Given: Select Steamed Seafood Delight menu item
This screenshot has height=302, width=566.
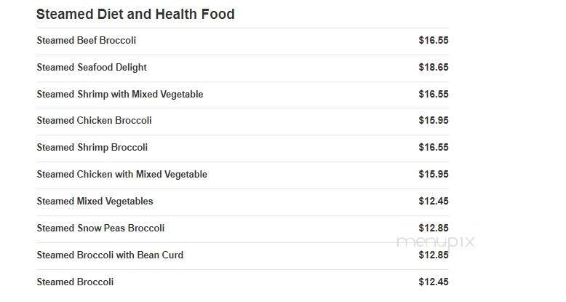Looking at the screenshot, I should pyautogui.click(x=92, y=68).
